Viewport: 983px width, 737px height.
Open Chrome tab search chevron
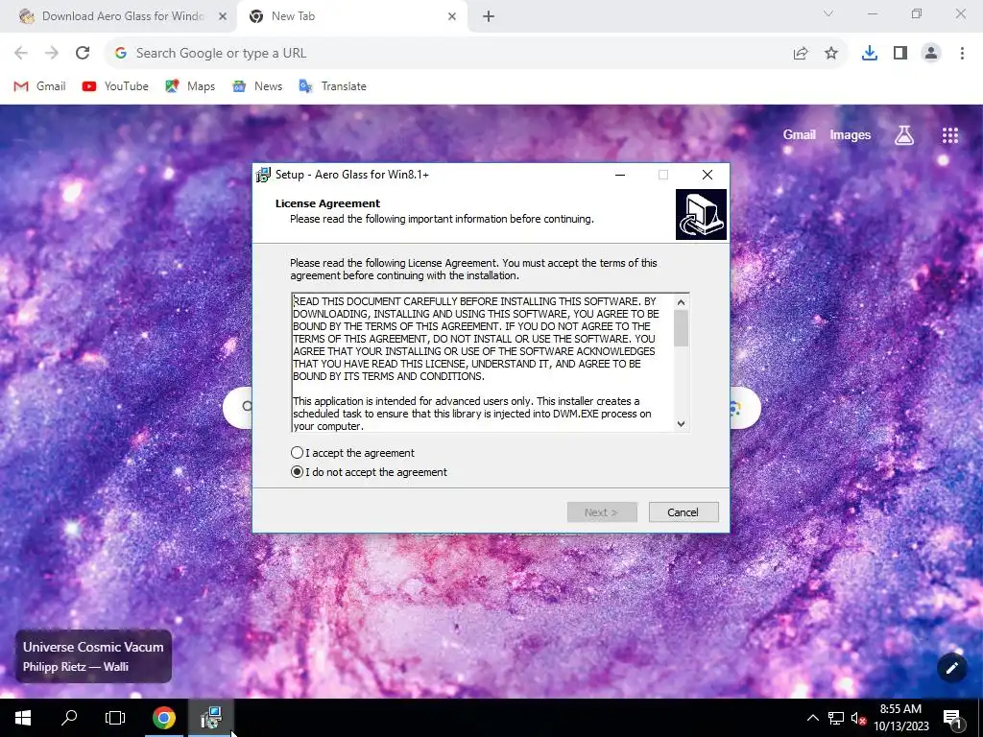tap(828, 13)
